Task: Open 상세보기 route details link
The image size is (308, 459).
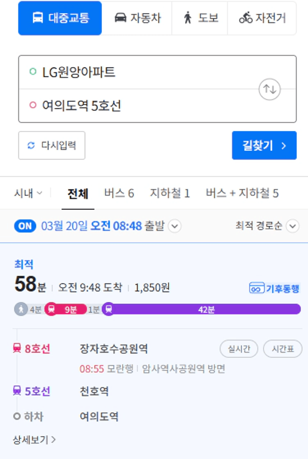Action: point(34,440)
